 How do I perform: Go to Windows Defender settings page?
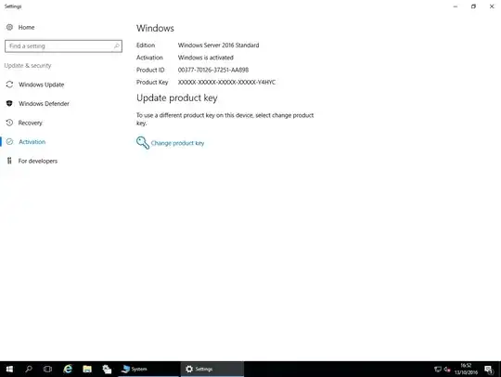pyautogui.click(x=44, y=104)
